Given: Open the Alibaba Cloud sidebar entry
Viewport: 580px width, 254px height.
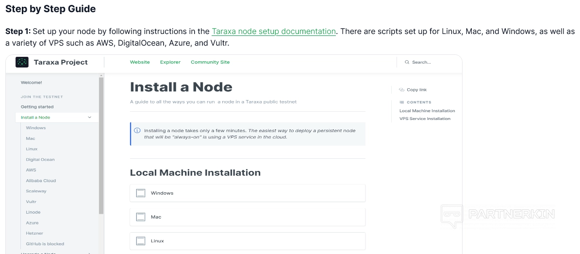Looking at the screenshot, I should pyautogui.click(x=41, y=181).
